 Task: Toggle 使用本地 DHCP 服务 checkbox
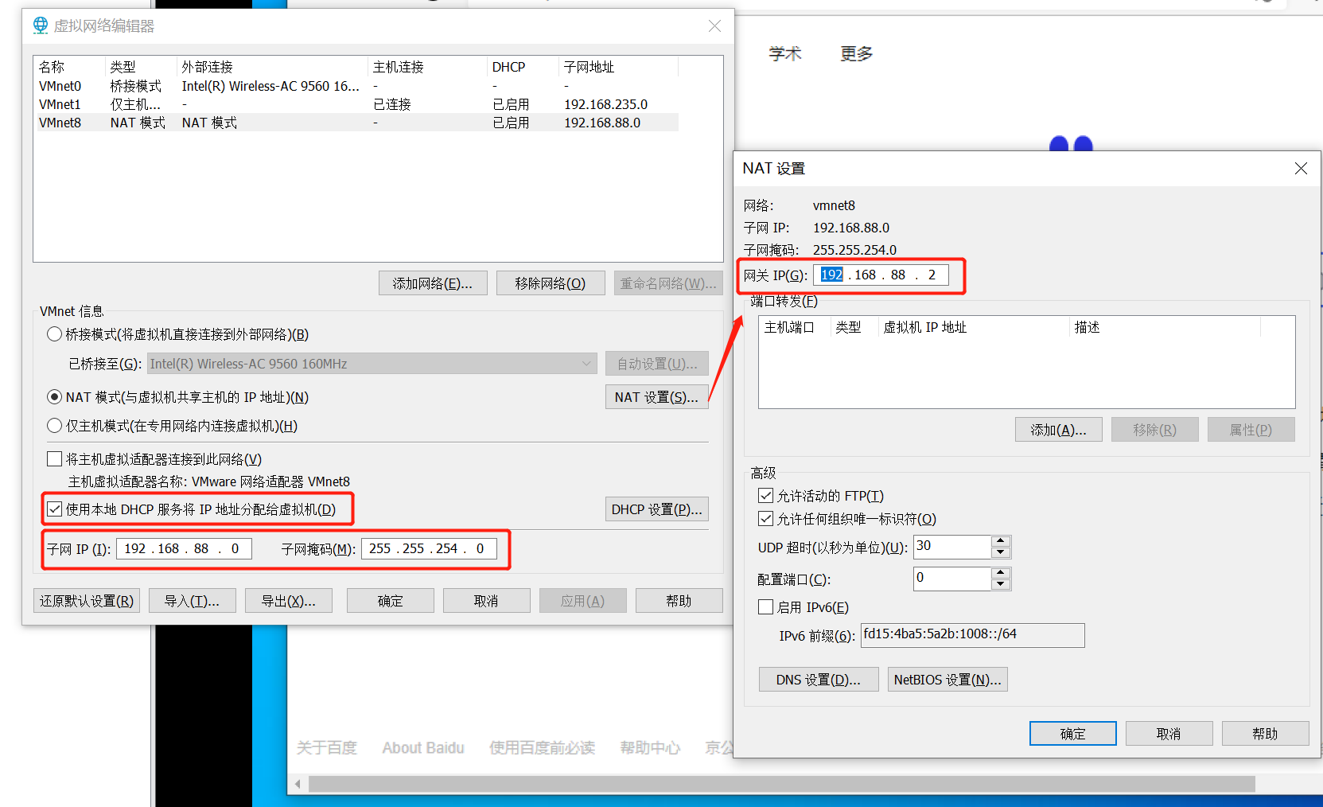tap(55, 509)
